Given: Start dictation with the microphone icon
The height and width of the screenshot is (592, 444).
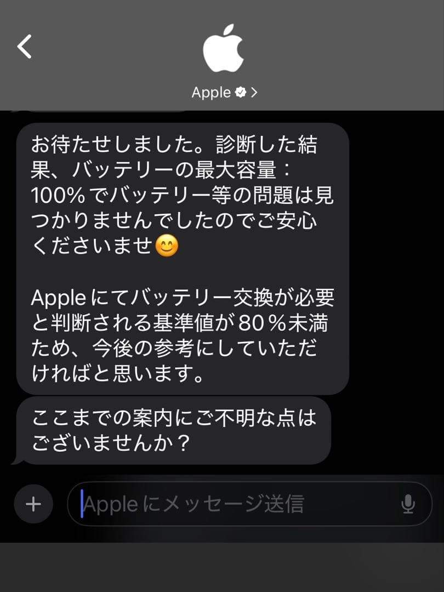Looking at the screenshot, I should tap(408, 504).
